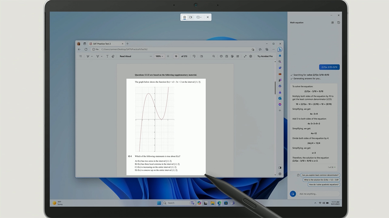The height and width of the screenshot is (218, 389).
Task: Expand the Highlight options arrow
Action: pos(101,56)
